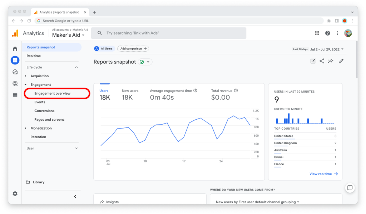Click the browser profile avatar
The width and height of the screenshot is (366, 214).
pyautogui.click(x=345, y=21)
